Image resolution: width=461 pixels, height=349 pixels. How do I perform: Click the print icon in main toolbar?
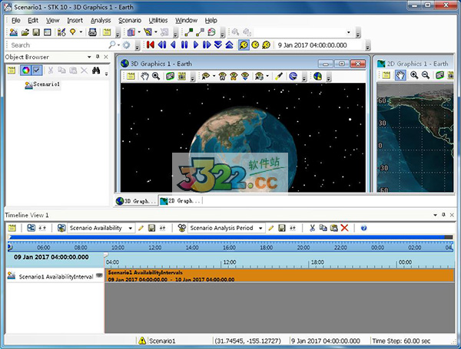(x=93, y=32)
